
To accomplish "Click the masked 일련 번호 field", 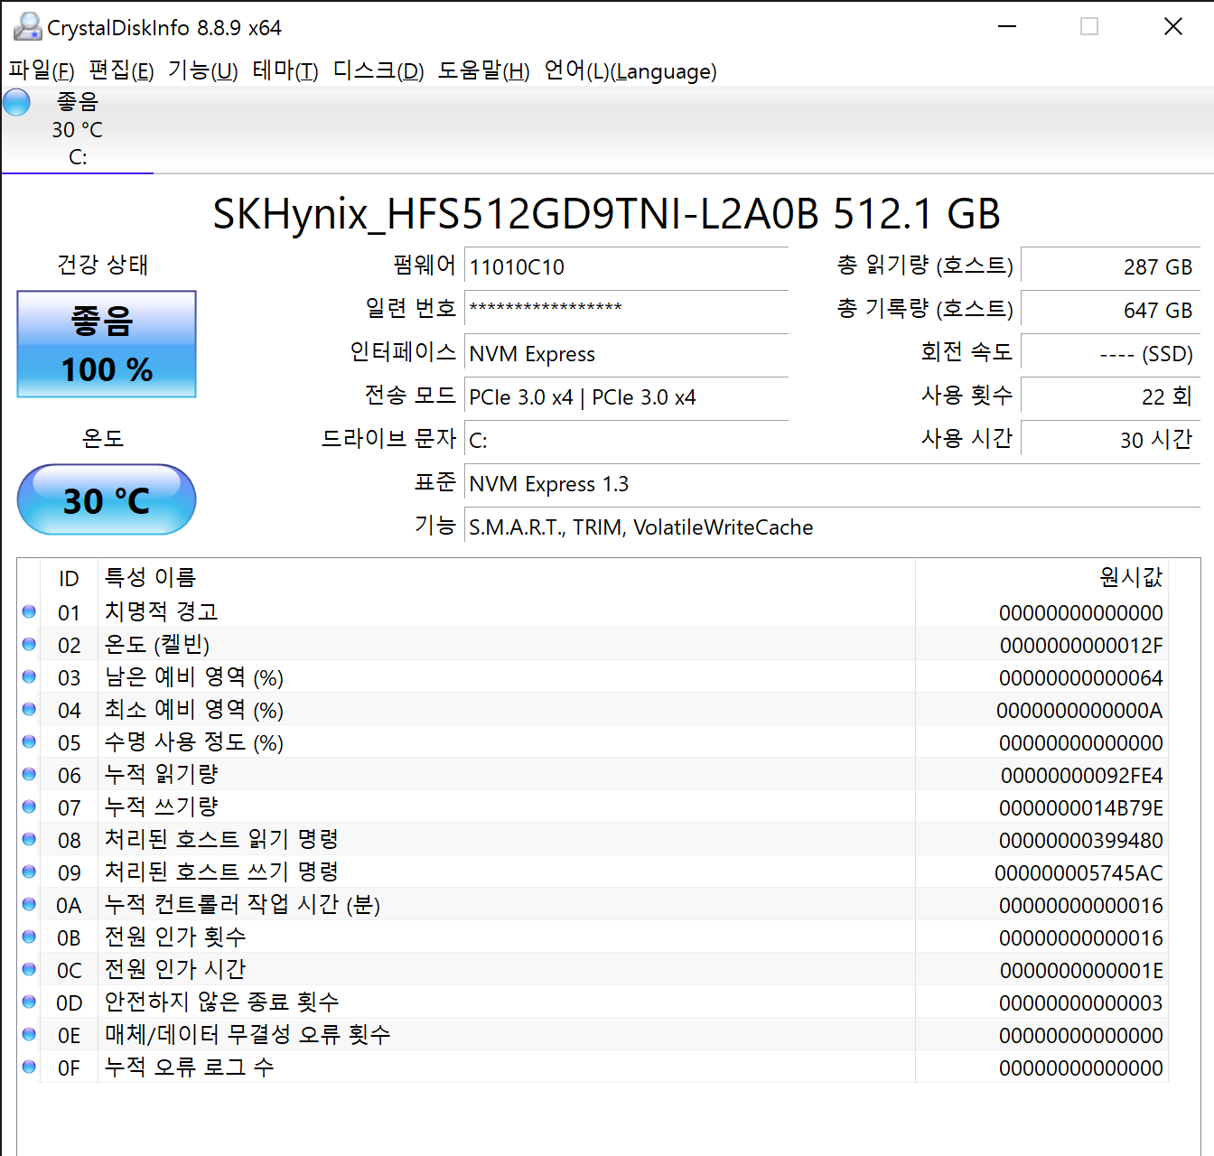I will [626, 310].
